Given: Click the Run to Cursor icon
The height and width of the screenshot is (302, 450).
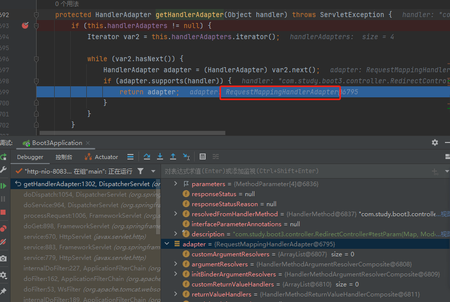Looking at the screenshot, I should (186, 157).
